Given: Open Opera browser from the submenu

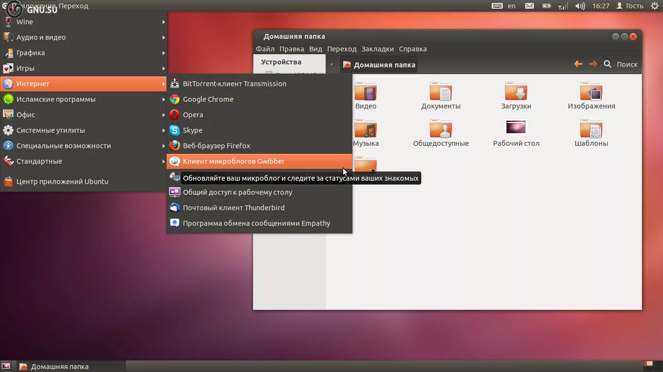Looking at the screenshot, I should point(259,115).
